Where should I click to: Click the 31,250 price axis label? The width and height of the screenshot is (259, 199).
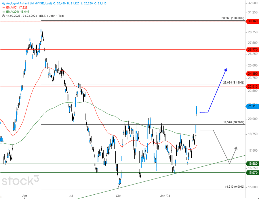[x=253, y=12]
